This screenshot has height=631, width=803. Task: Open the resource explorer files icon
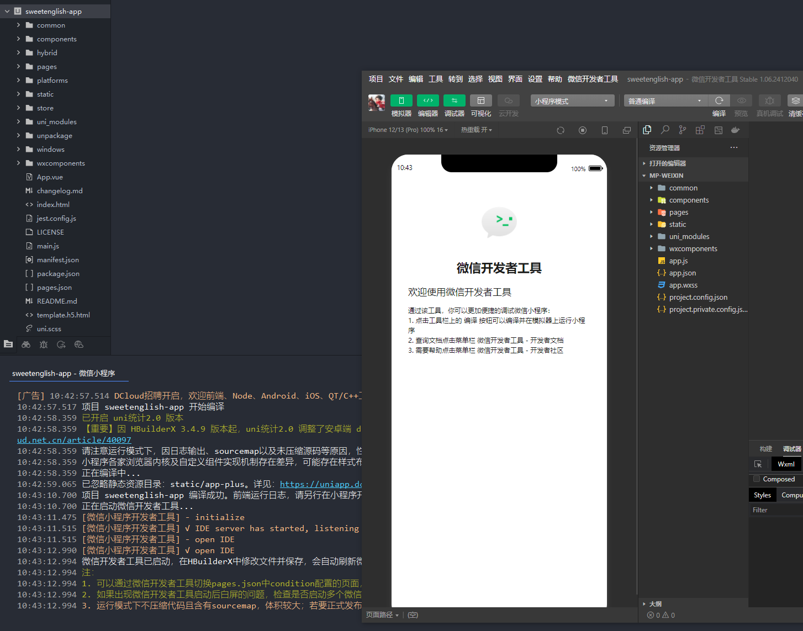click(x=647, y=130)
